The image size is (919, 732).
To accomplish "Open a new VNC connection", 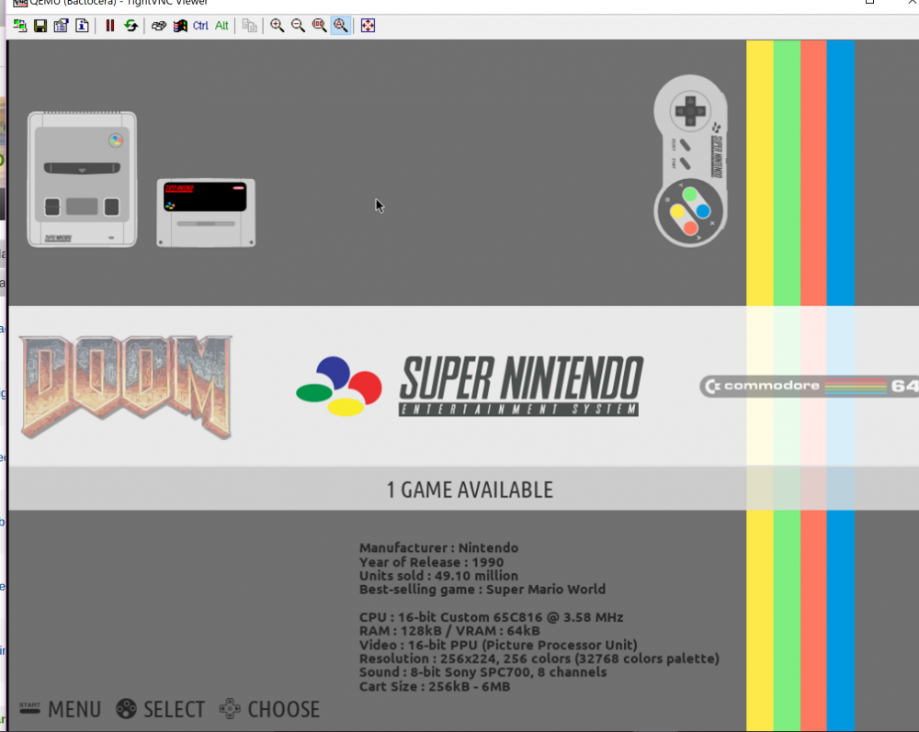I will [x=19, y=26].
